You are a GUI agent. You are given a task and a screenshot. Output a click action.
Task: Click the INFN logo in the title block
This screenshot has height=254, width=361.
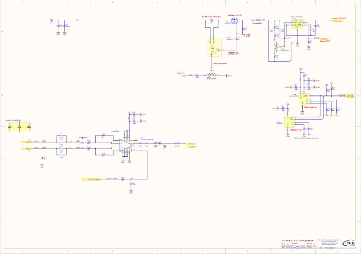[x=349, y=243]
